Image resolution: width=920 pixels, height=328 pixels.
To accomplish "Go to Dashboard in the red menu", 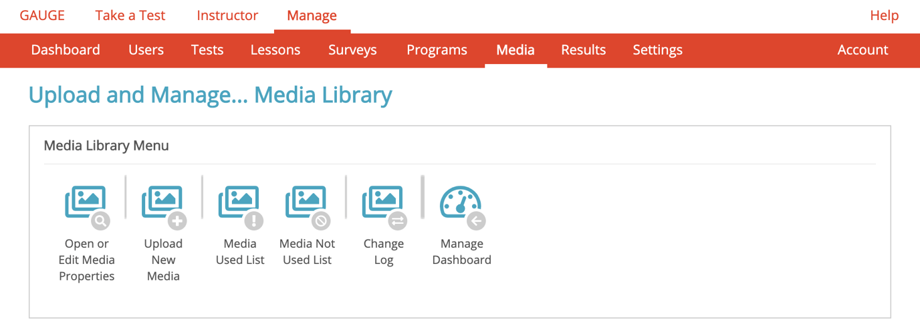I will (66, 50).
